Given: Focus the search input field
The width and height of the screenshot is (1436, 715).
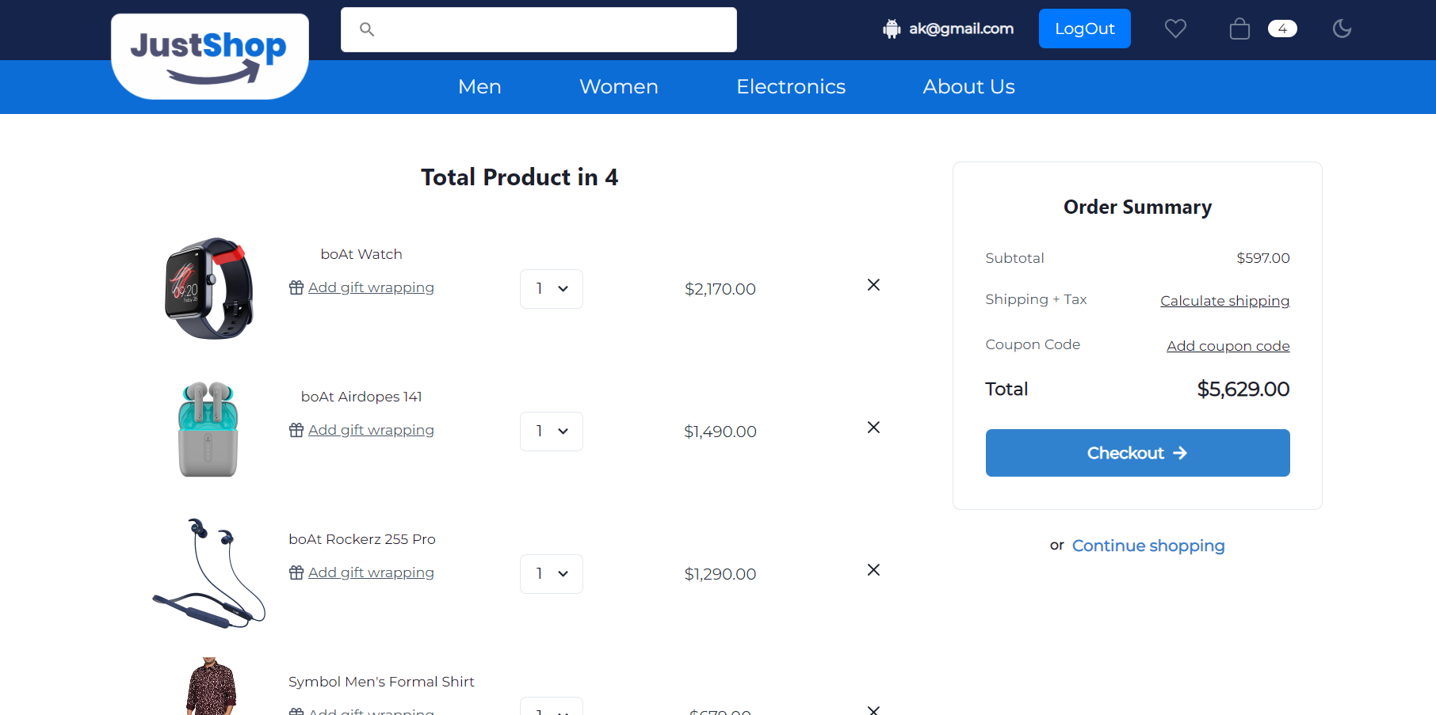Looking at the screenshot, I should pyautogui.click(x=539, y=29).
